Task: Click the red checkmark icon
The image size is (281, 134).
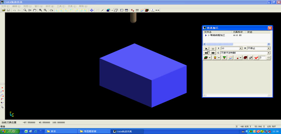Action: [x=256, y=58]
